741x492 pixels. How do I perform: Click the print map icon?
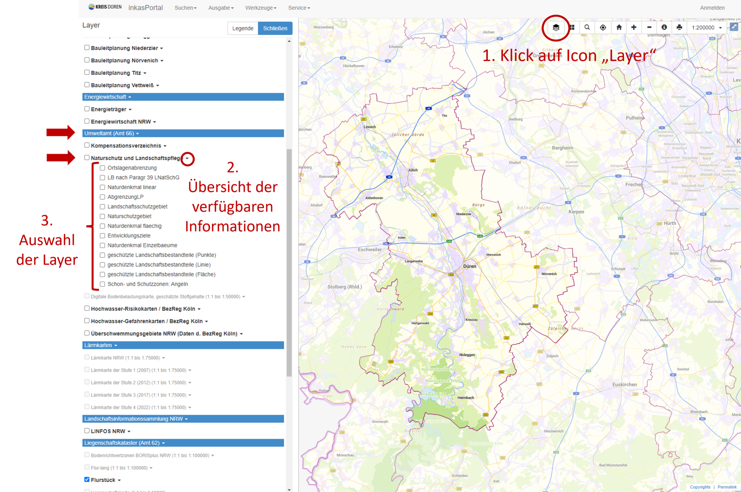click(679, 27)
